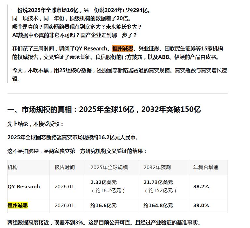Click the section heading 一、市场规模的真相
Viewport: 250px width, 228px height.
click(104, 109)
